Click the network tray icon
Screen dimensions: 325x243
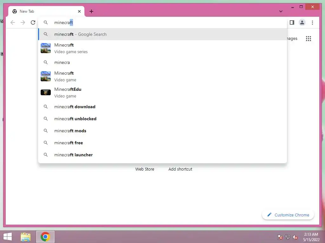[x=288, y=237]
